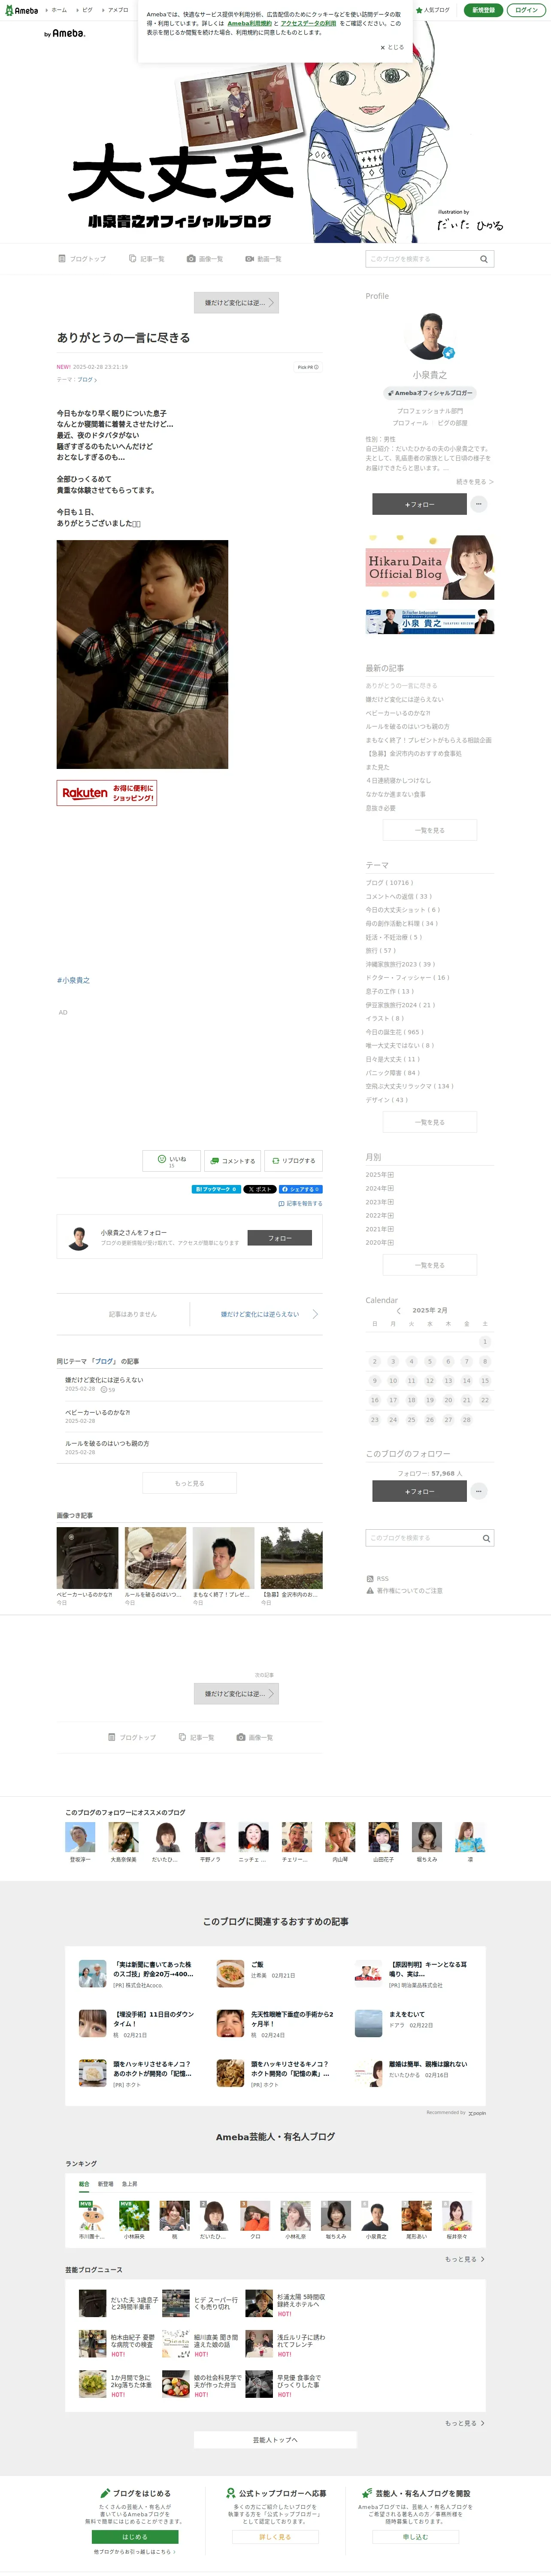This screenshot has height=2576, width=551.
Task: Click the Hatena ブックマーク share button
Action: 216,1189
